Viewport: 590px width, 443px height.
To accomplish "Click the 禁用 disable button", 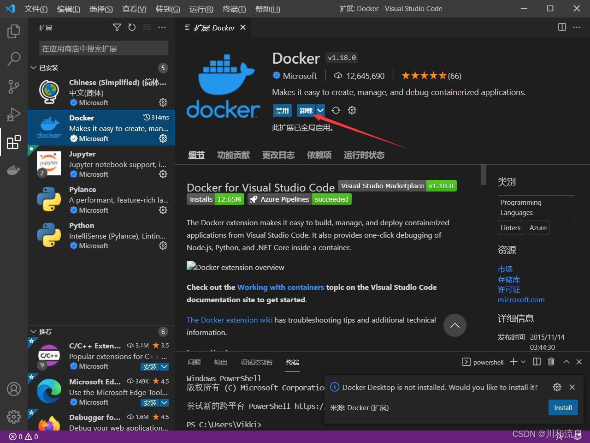I will (x=282, y=110).
